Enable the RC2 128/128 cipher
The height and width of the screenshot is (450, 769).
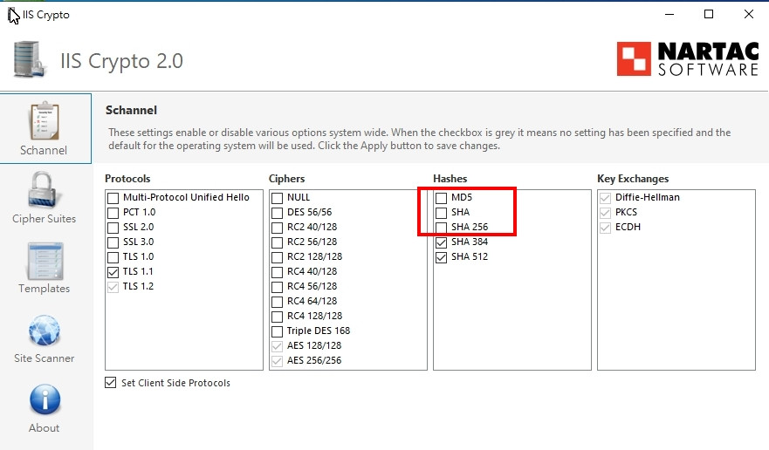(277, 257)
